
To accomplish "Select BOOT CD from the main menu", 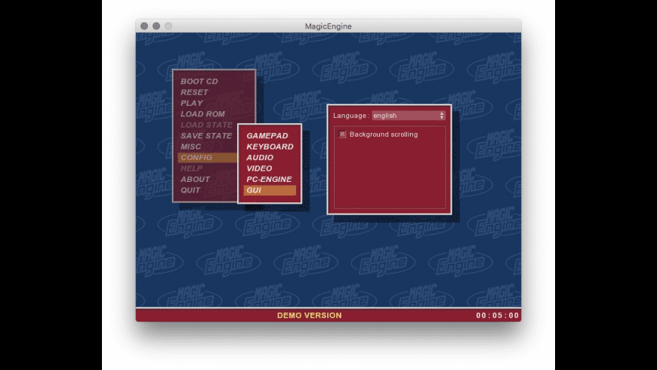I will [x=199, y=82].
